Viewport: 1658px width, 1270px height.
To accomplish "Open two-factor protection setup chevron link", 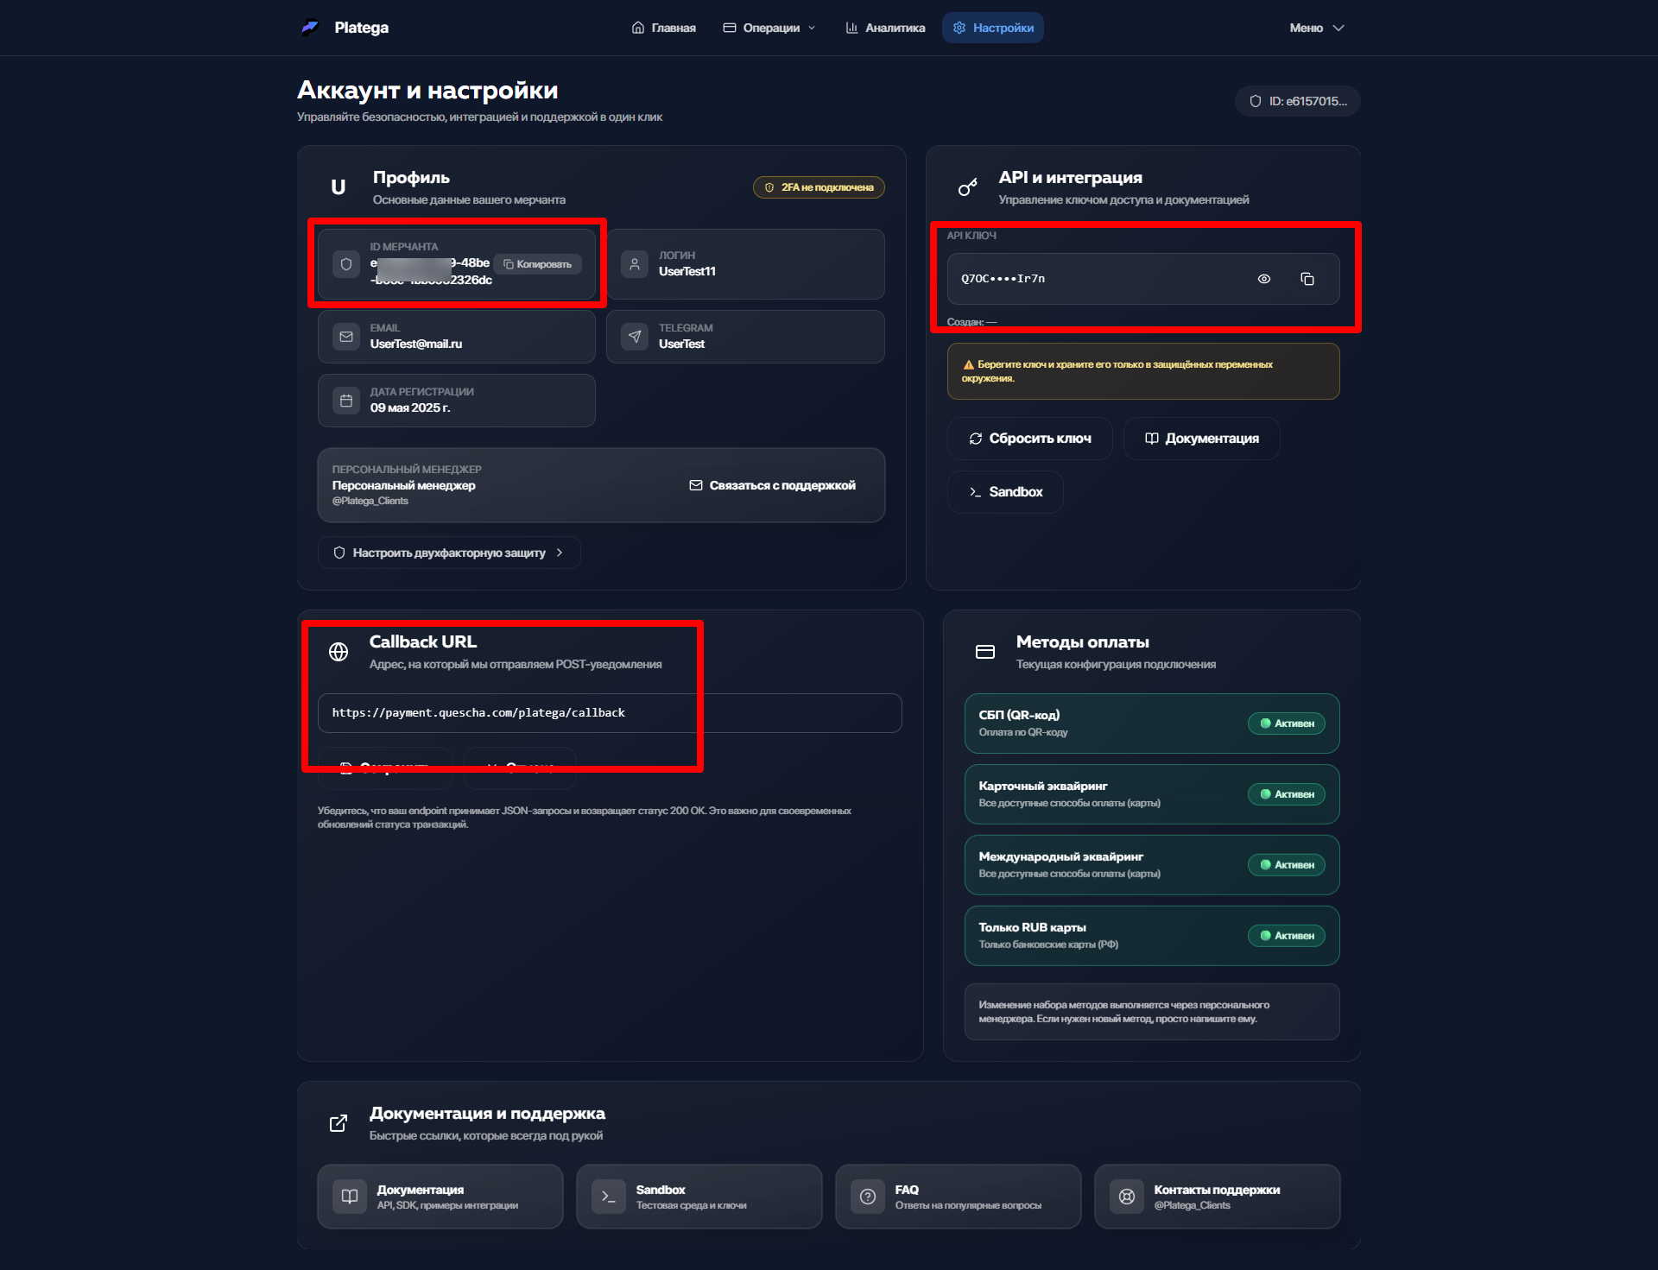I will [x=449, y=553].
